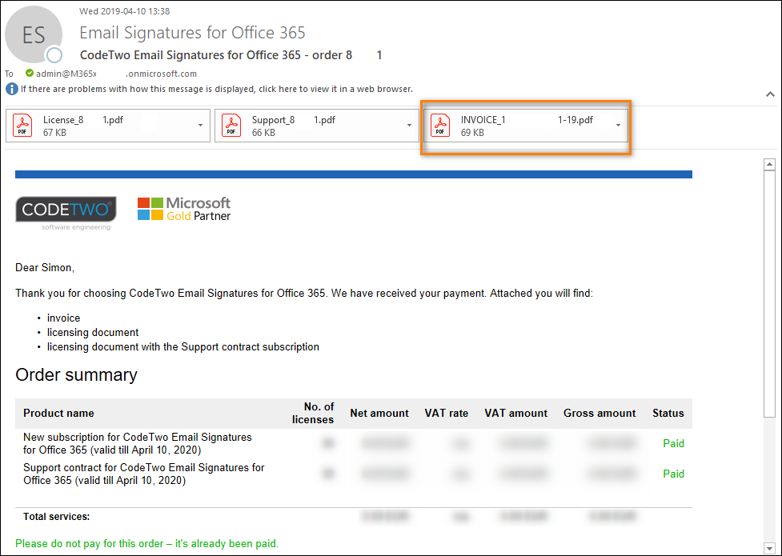Select the Microsoft Gold Partner logo
Screen dimensions: 782x556
point(183,208)
